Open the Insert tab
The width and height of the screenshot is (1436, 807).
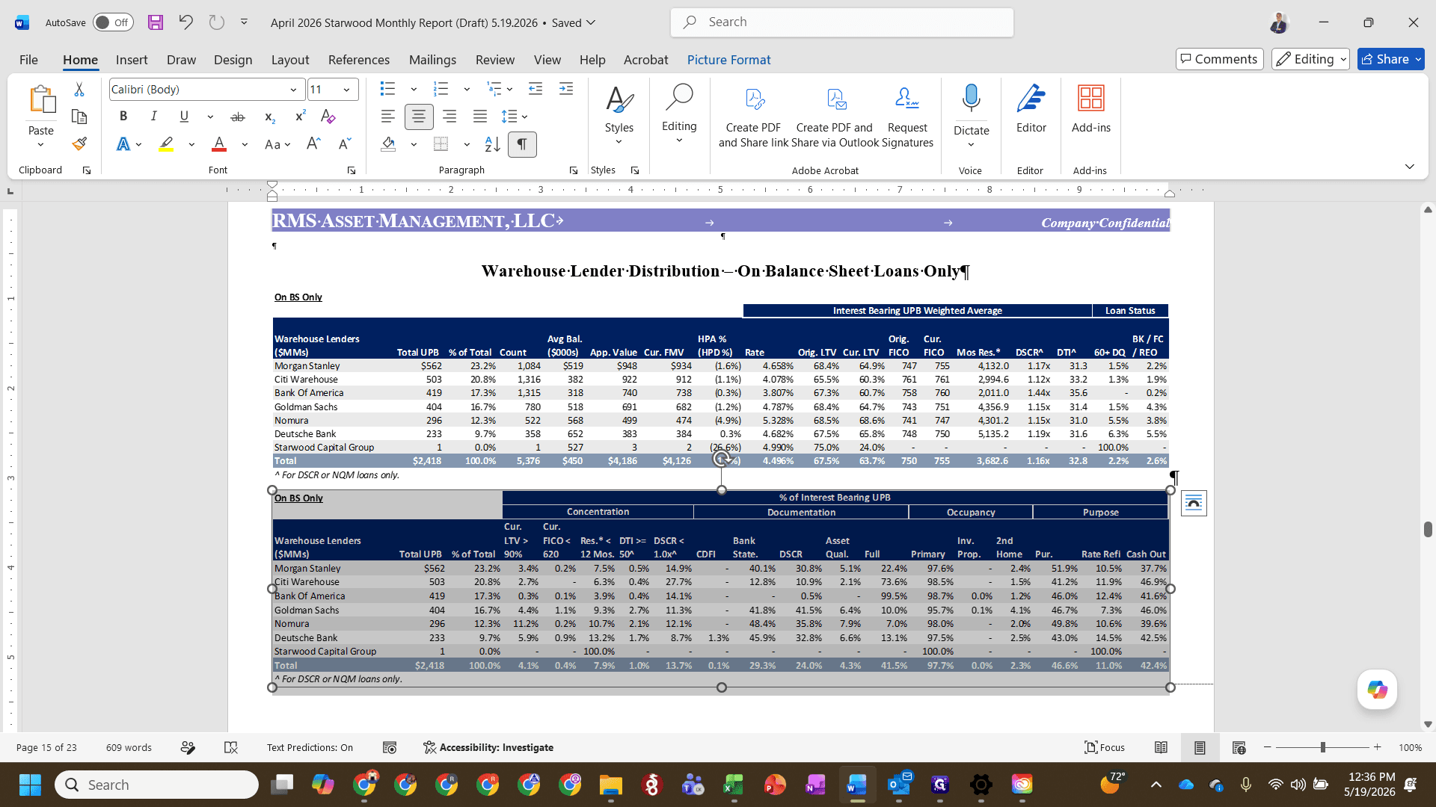click(x=132, y=60)
